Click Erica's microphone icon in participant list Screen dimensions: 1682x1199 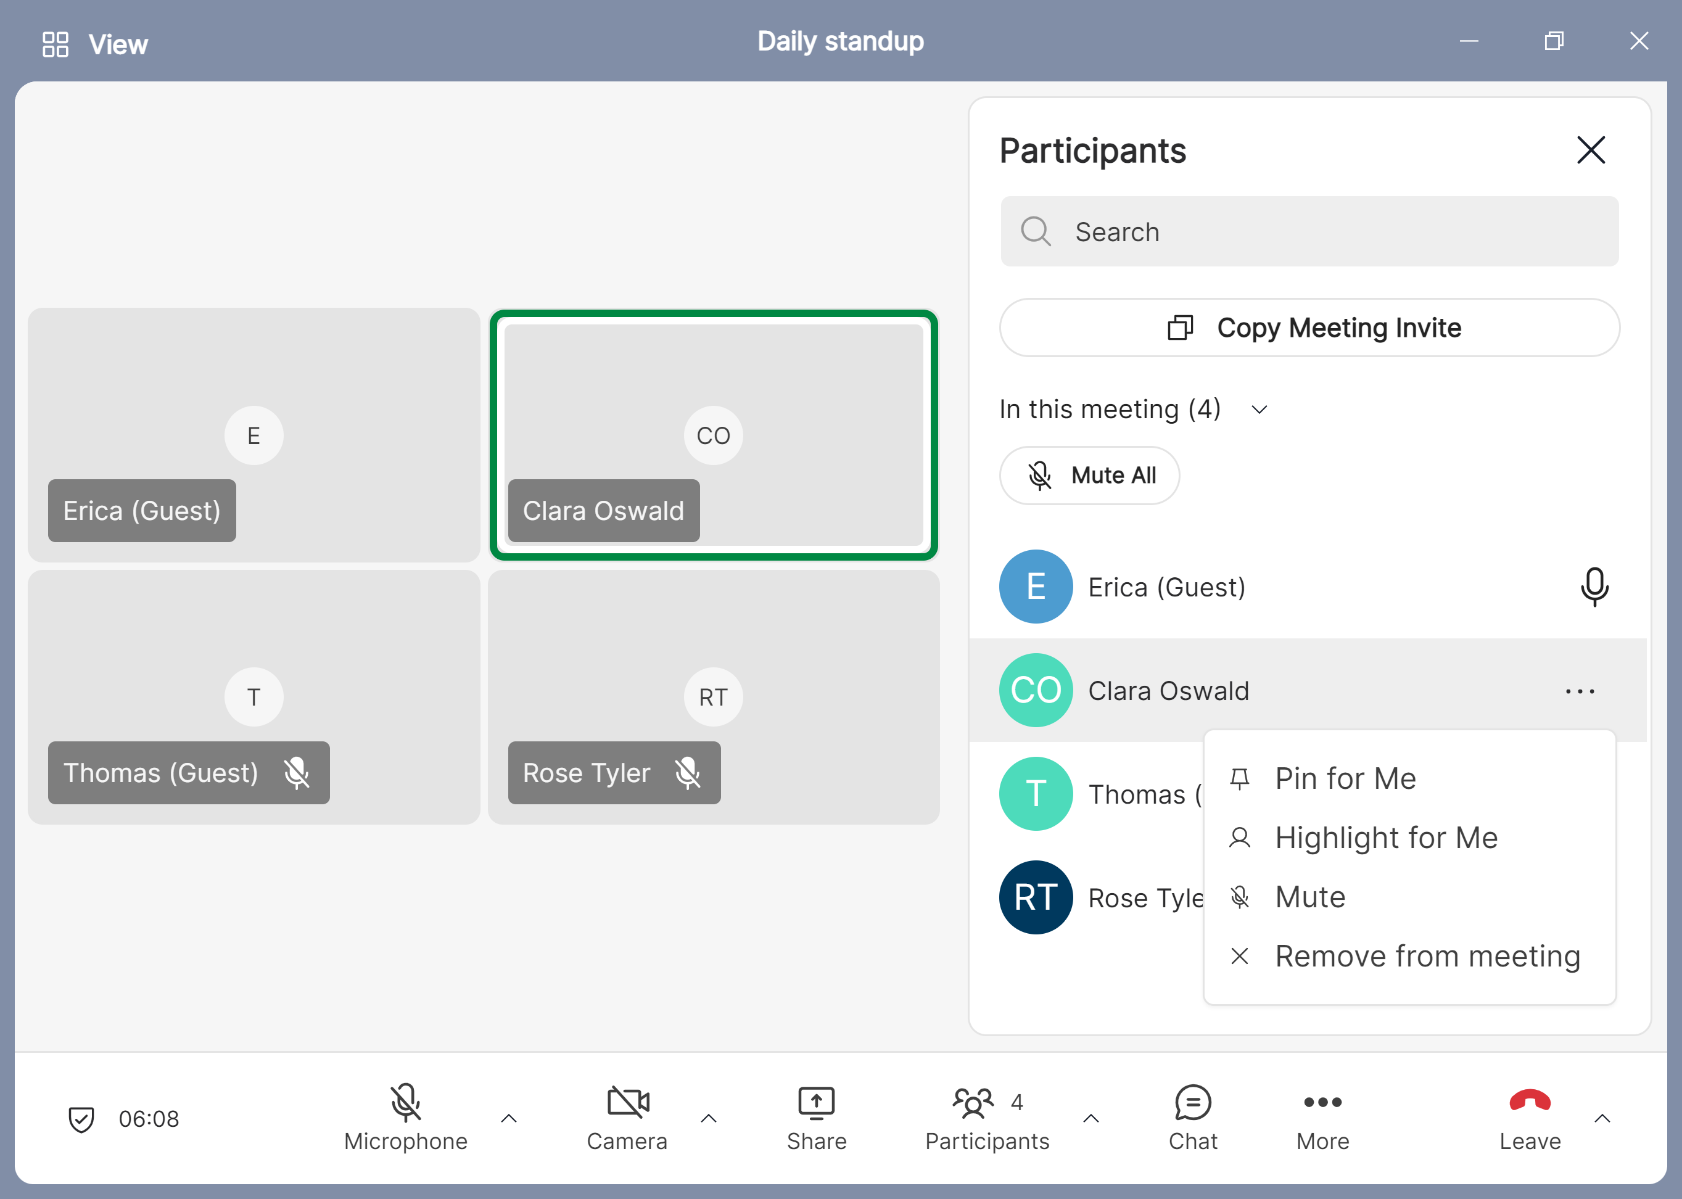pyautogui.click(x=1594, y=587)
